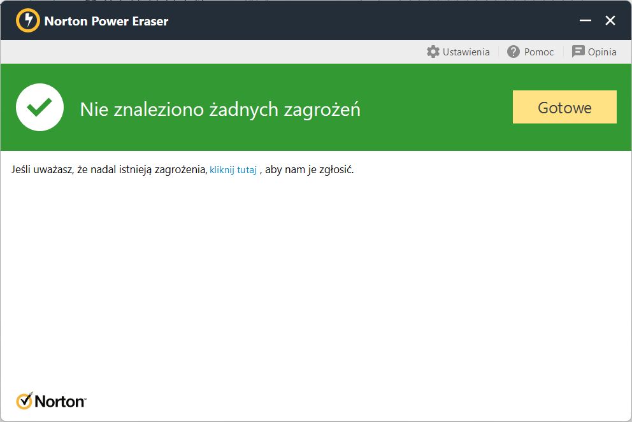Click the Pomoc question mark icon
632x422 pixels.
[x=513, y=52]
